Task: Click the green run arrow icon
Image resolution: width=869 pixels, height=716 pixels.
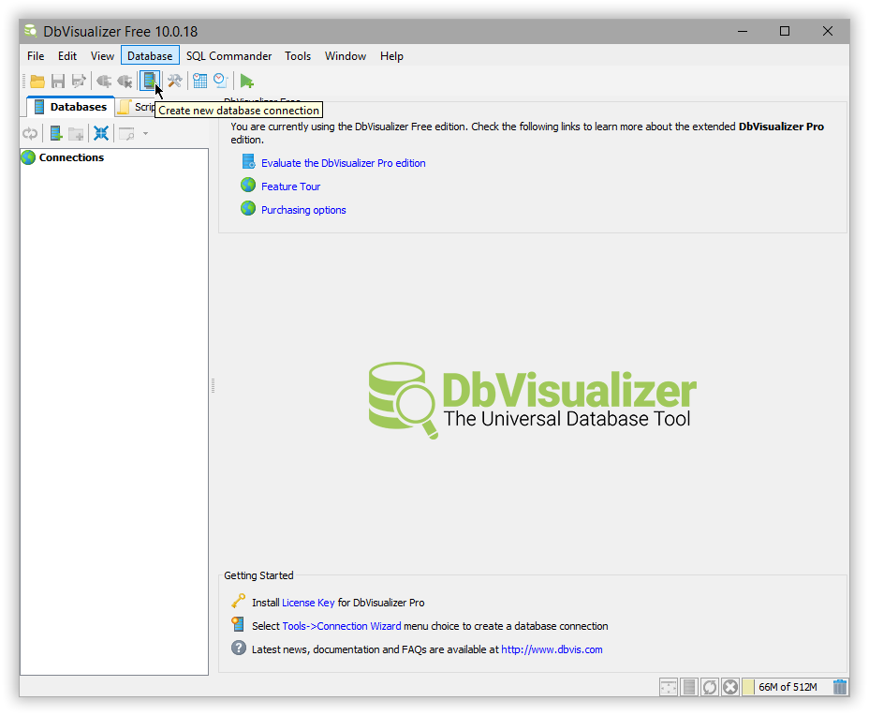Action: tap(246, 82)
